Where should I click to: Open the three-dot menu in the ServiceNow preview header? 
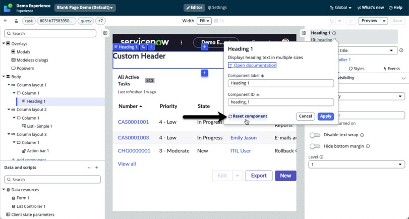[182, 42]
